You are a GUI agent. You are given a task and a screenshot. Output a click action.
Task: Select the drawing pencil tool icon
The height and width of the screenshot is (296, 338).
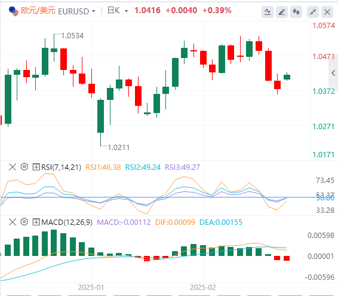coord(282,12)
